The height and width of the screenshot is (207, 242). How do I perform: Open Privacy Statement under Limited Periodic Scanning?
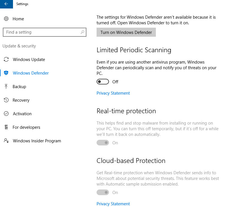pos(113,93)
